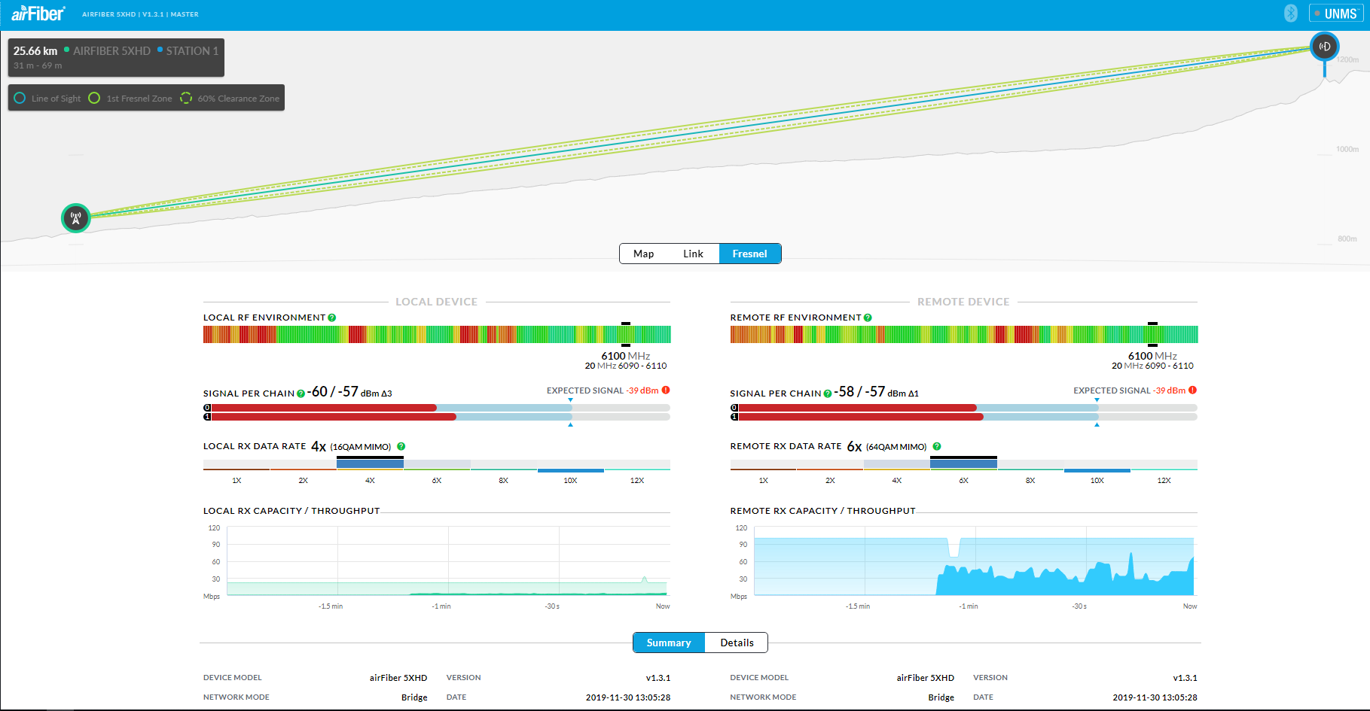Click the STATION 1 label

coord(192,50)
